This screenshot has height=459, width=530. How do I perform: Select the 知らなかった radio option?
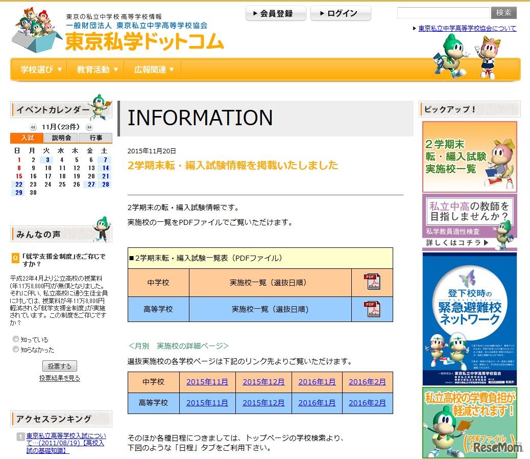(x=16, y=349)
